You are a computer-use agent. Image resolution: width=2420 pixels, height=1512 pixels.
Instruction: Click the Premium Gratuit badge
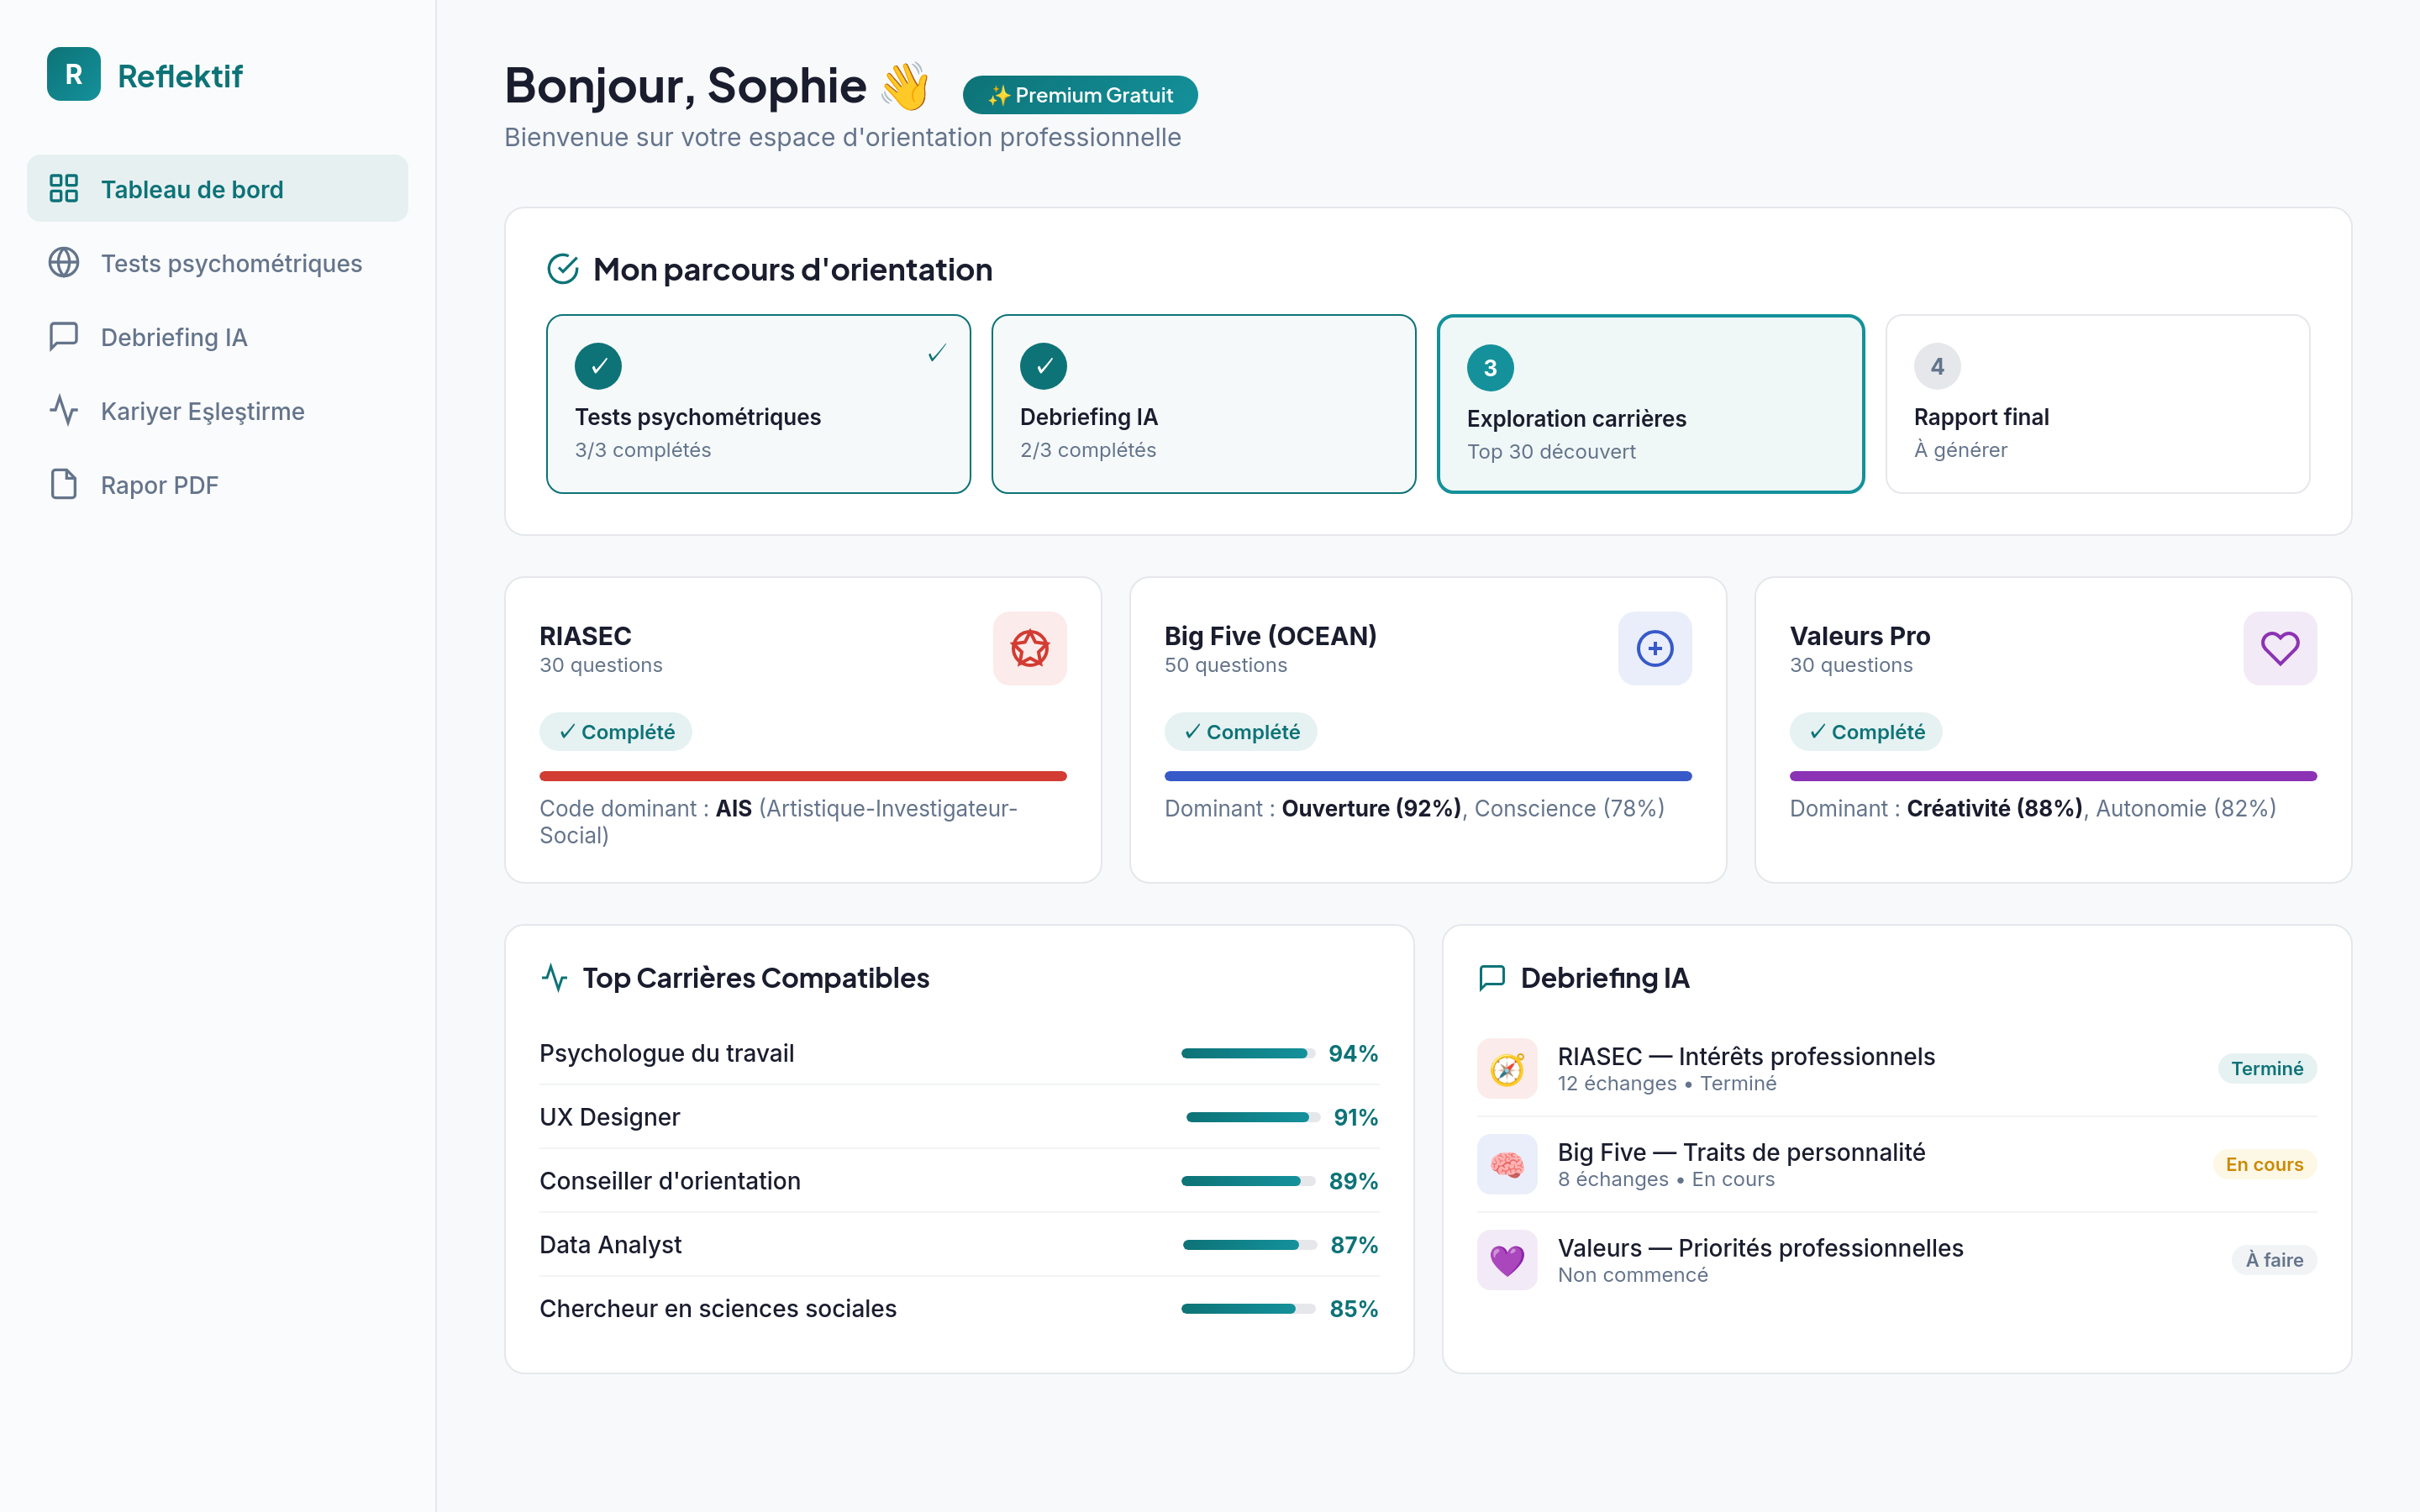[x=1079, y=95]
